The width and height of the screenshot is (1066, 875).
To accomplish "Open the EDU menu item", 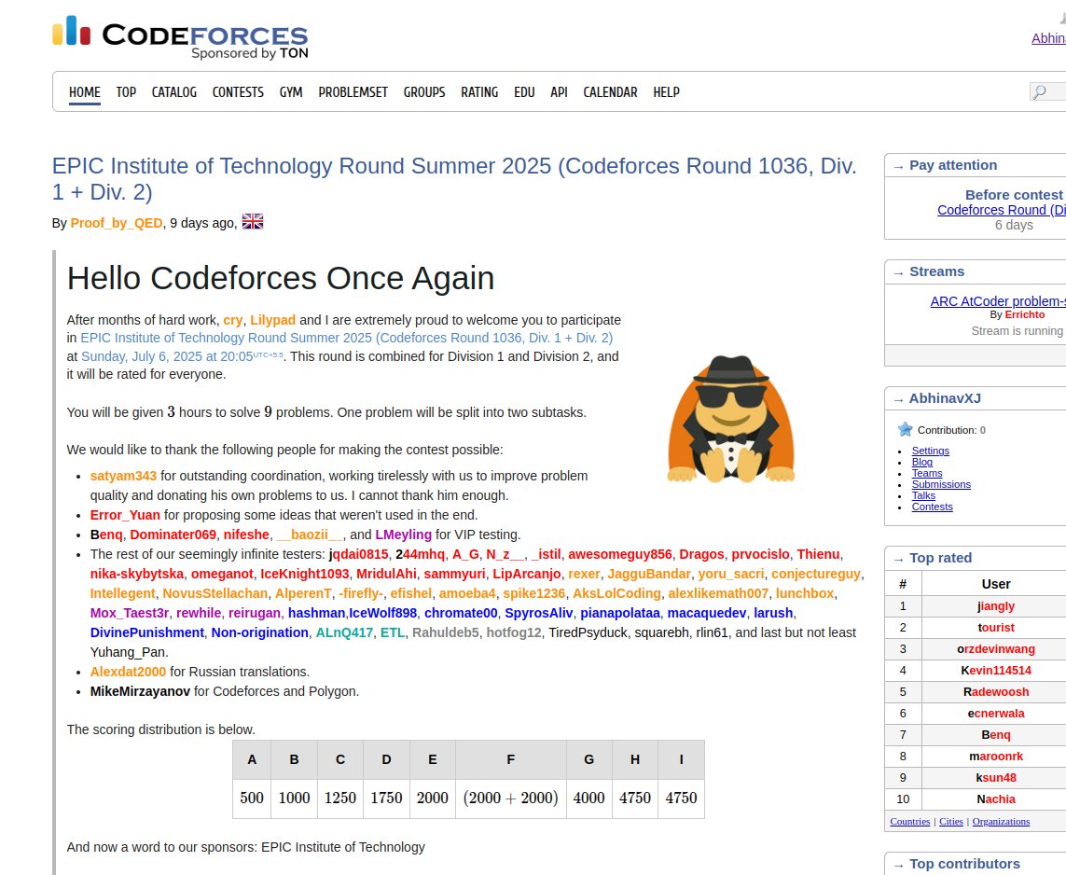I will (524, 91).
